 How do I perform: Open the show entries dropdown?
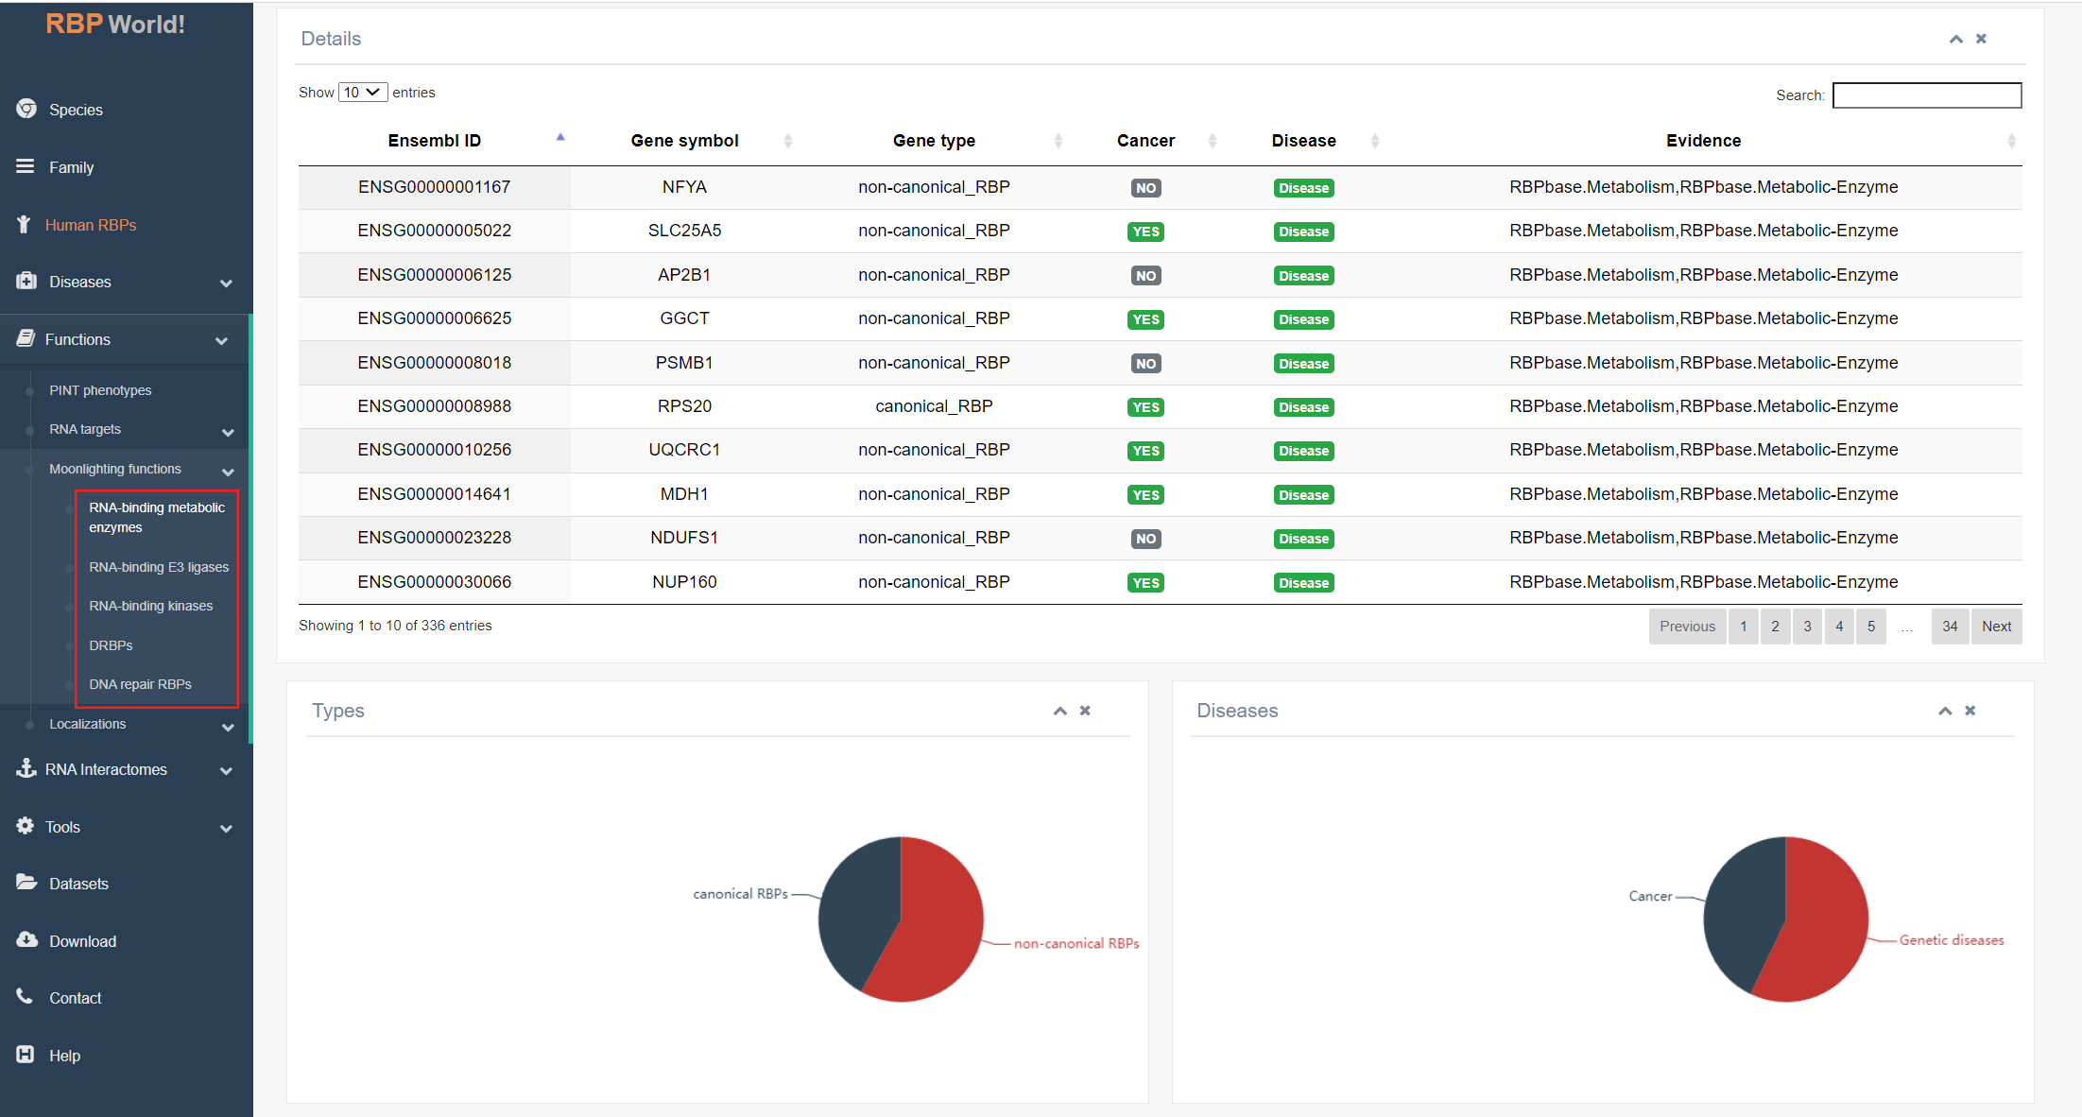363,93
